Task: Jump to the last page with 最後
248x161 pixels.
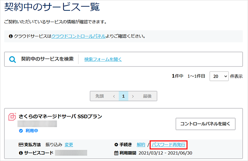Action: point(147,96)
